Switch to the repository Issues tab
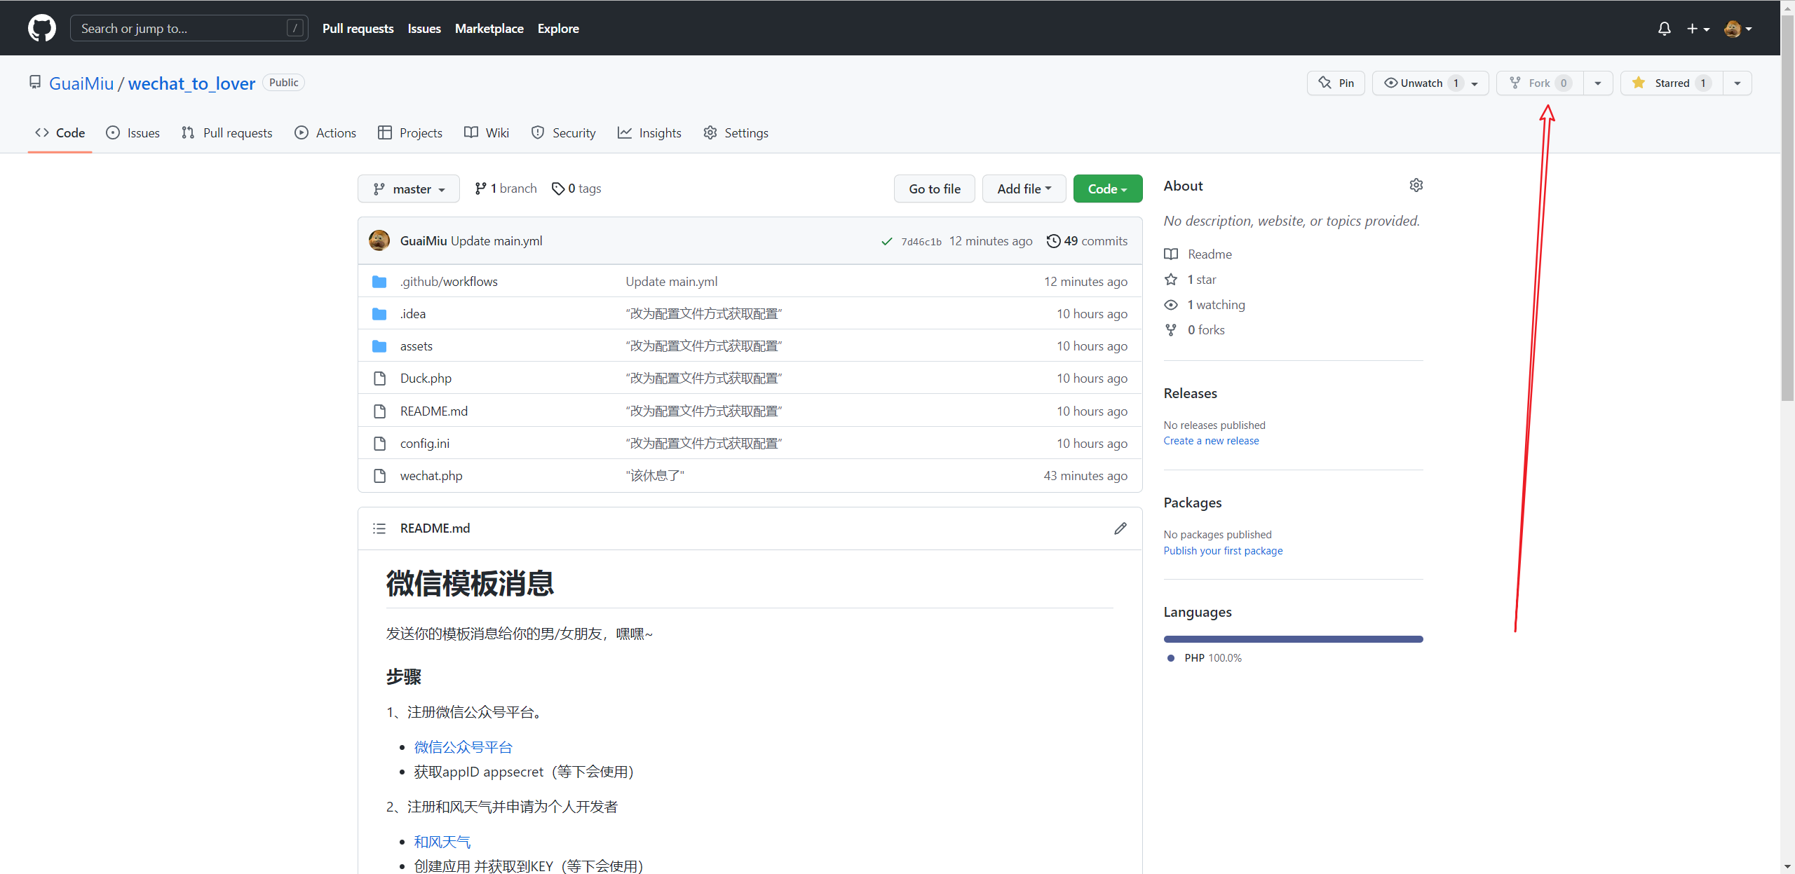1795x874 pixels. (x=133, y=132)
